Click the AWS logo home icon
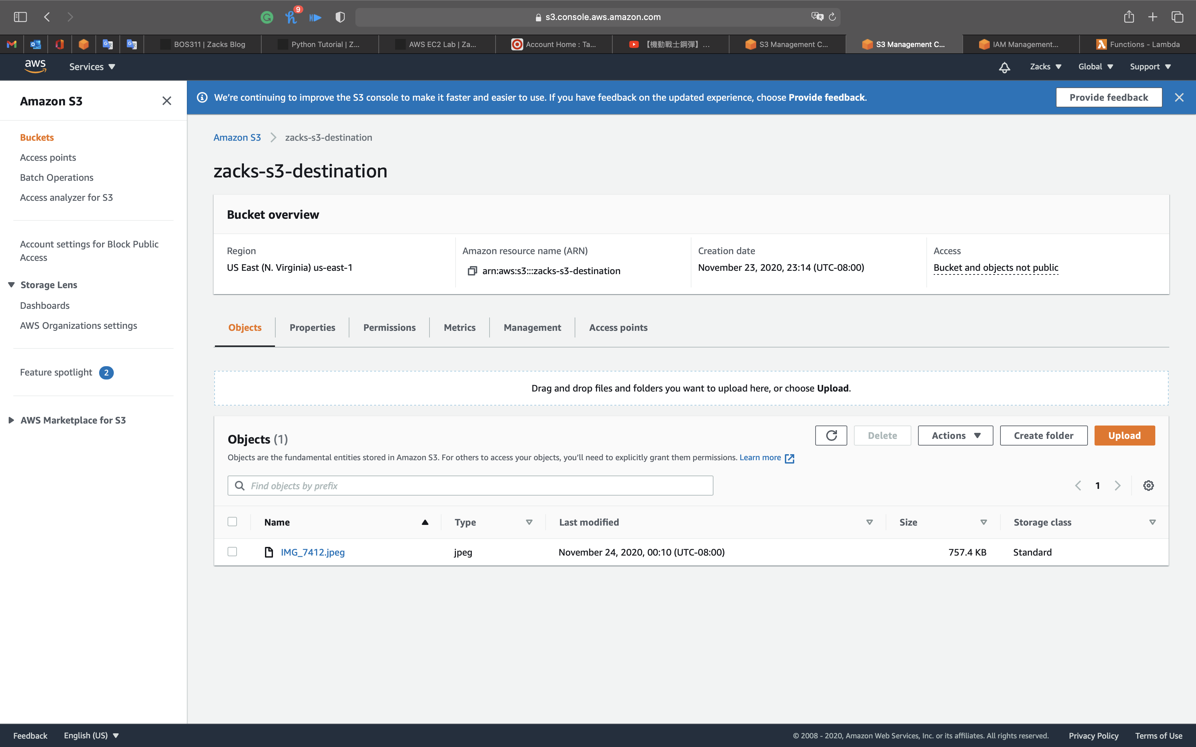Viewport: 1196px width, 747px height. [x=35, y=66]
